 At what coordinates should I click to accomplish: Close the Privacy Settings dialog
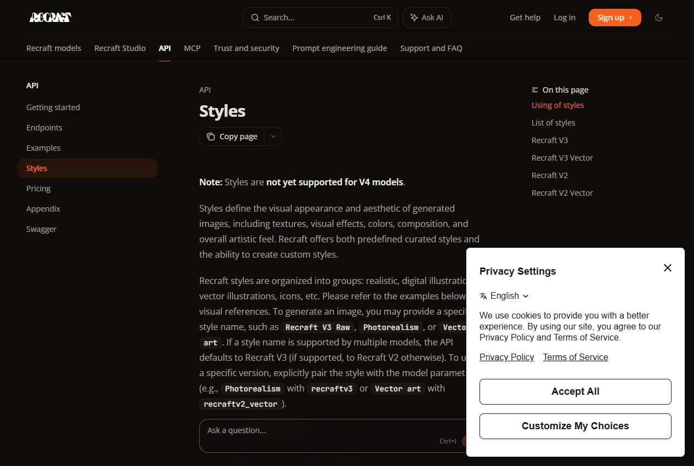pos(667,268)
